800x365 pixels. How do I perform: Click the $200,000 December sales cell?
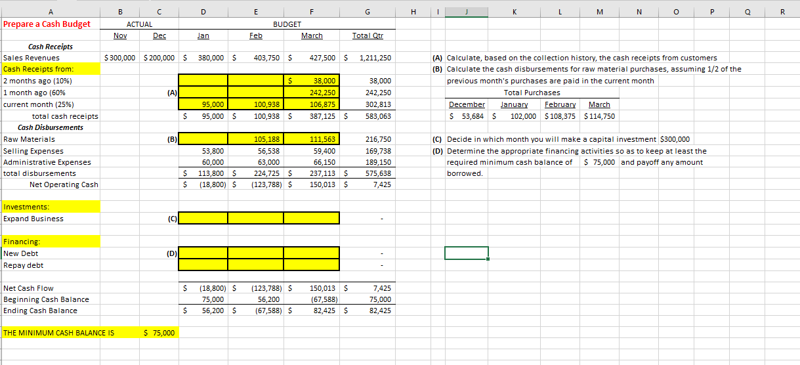click(159, 58)
